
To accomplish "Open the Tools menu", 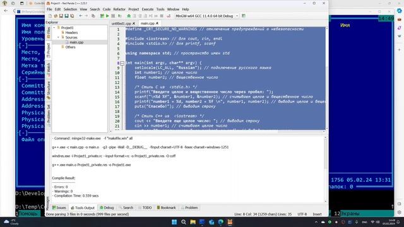I will 160,9.
